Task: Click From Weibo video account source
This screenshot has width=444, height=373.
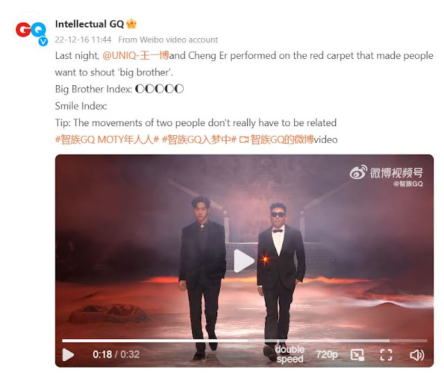Action: pos(168,40)
